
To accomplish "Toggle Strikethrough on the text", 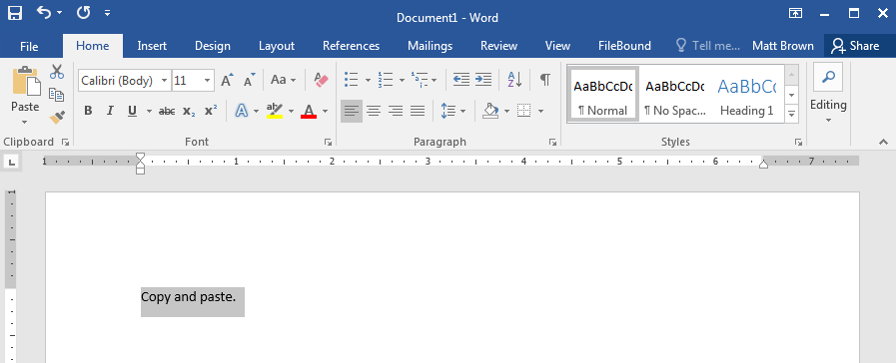I will coord(167,111).
